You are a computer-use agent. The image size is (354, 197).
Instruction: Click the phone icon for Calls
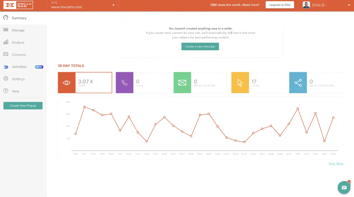click(x=124, y=82)
